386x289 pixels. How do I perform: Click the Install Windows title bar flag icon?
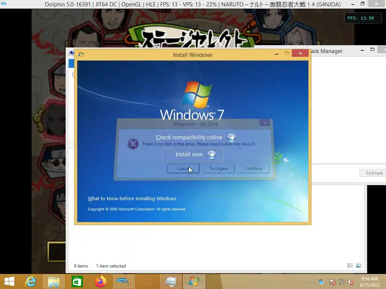[81, 55]
